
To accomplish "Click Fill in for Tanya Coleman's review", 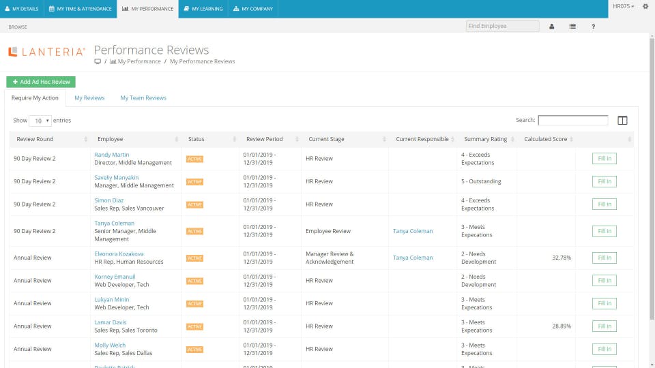I will (x=604, y=231).
